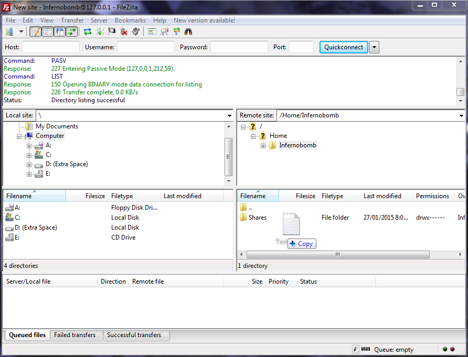Viewport: 468px width, 357px height.
Task: Toggle synchronized browsing
Action: tap(176, 31)
